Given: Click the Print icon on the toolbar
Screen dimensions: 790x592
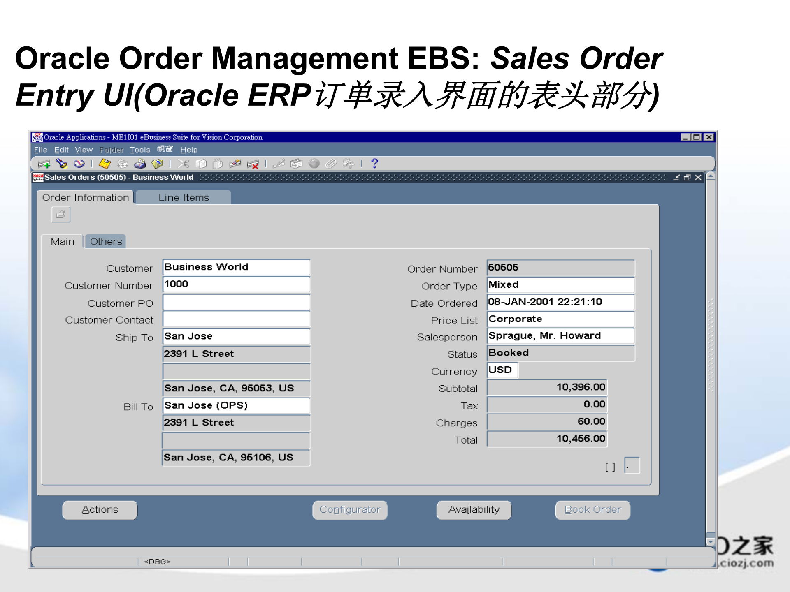Looking at the screenshot, I should 140,163.
